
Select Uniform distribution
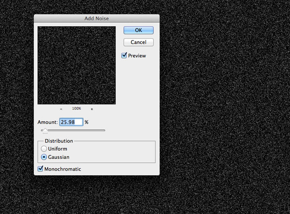(x=44, y=149)
